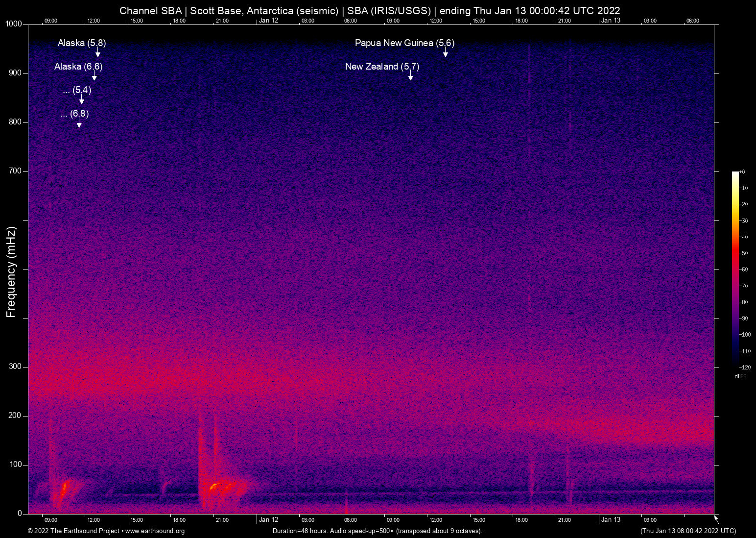The image size is (756, 538).
Task: Click the arrow under Papua New Guinea label
Action: (x=445, y=54)
